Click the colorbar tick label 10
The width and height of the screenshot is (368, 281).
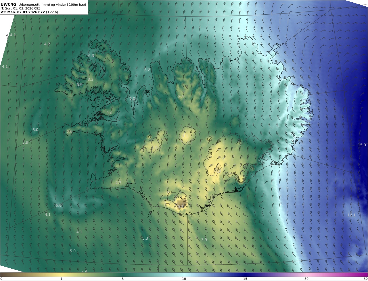point(184,279)
